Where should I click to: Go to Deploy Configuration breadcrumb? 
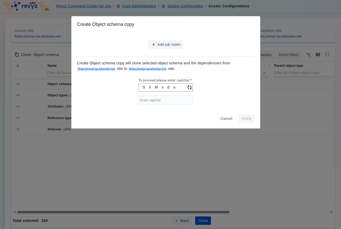(185, 6)
